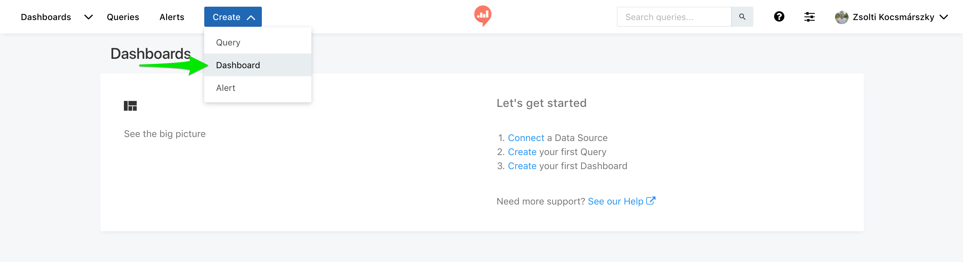The height and width of the screenshot is (262, 963).
Task: Open Alerts in navbar
Action: click(x=171, y=17)
